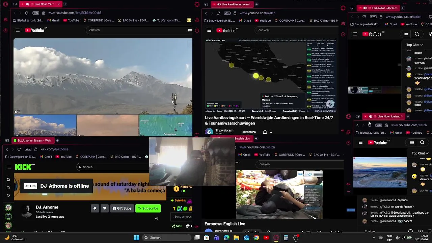Toggle follow heart for DJ_Athome

pyautogui.click(x=105, y=208)
